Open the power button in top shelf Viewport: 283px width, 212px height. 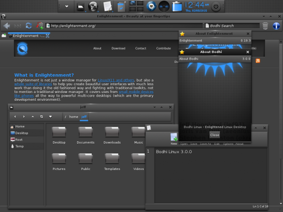216,6
